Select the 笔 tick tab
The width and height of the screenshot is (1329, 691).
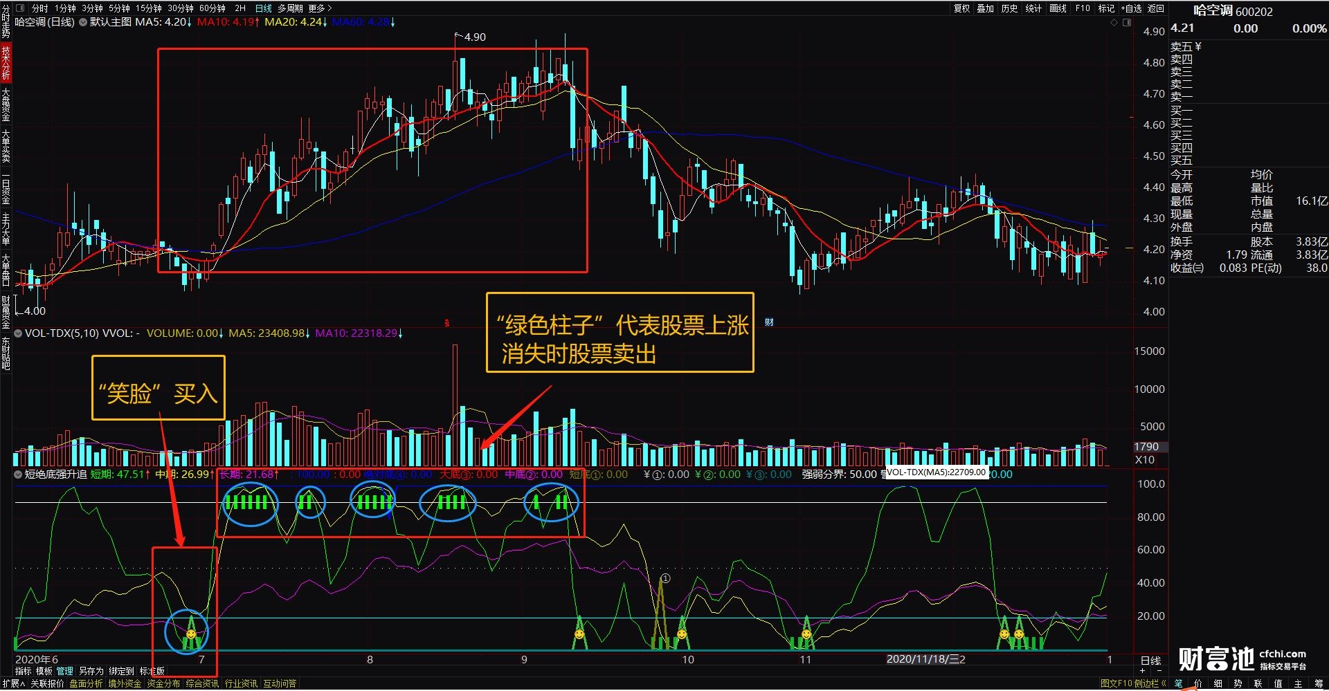[1178, 683]
